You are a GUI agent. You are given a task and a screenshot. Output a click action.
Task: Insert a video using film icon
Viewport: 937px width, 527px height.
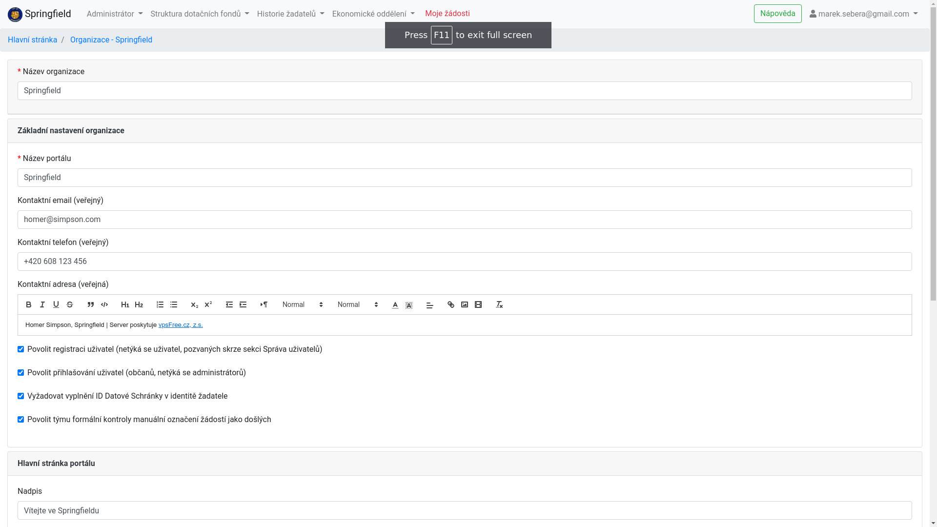coord(478,304)
